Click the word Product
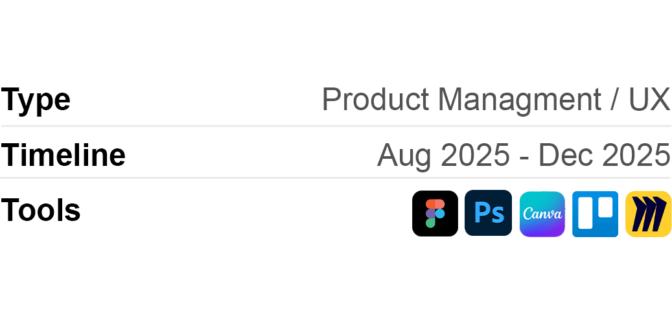Image resolution: width=672 pixels, height=324 pixels. tap(375, 100)
